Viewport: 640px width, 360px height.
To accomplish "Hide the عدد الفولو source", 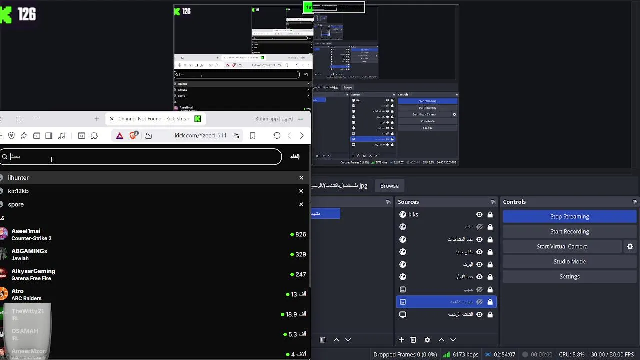I will click(x=479, y=277).
